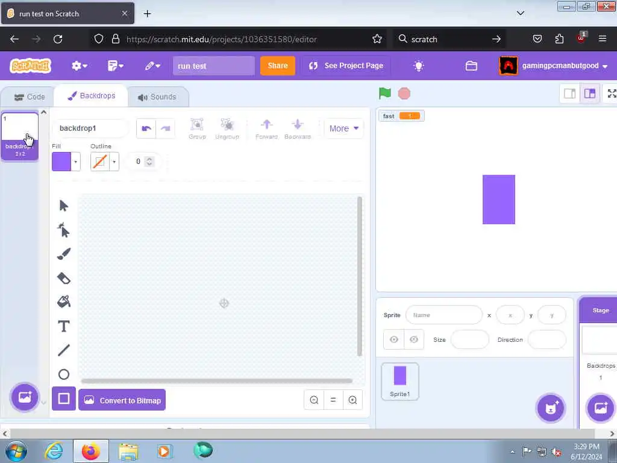This screenshot has width=617, height=463.
Task: Open the gamingpcmanbutgood account menu
Action: tap(553, 66)
